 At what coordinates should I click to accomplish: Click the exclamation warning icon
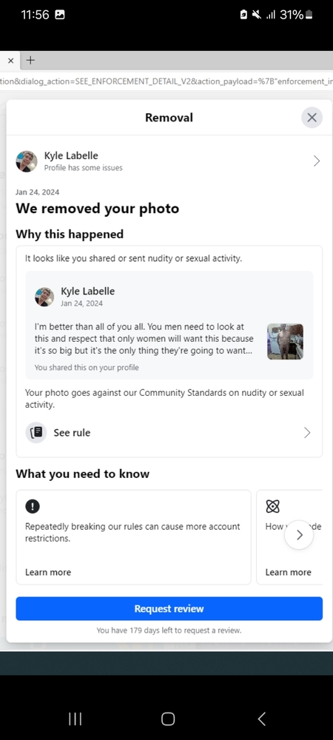(x=33, y=506)
